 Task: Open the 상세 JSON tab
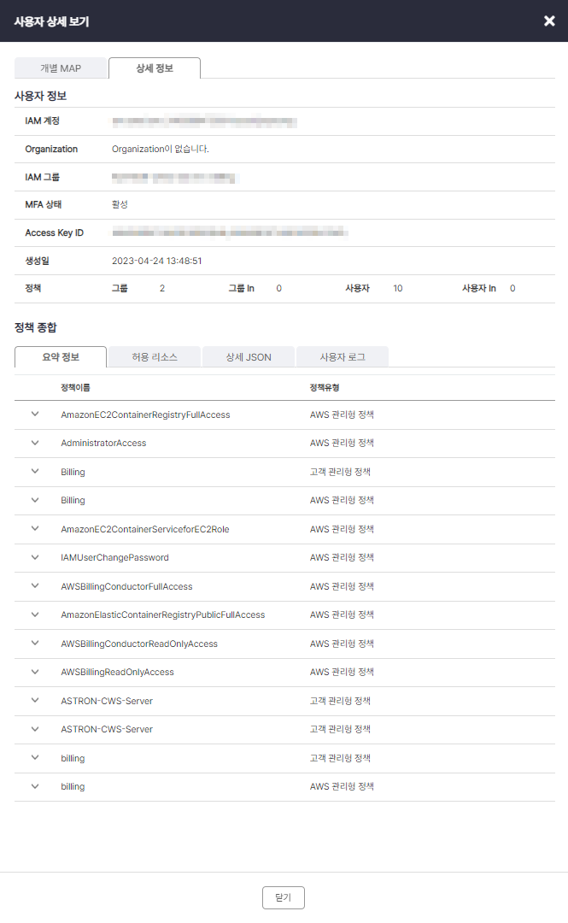249,356
